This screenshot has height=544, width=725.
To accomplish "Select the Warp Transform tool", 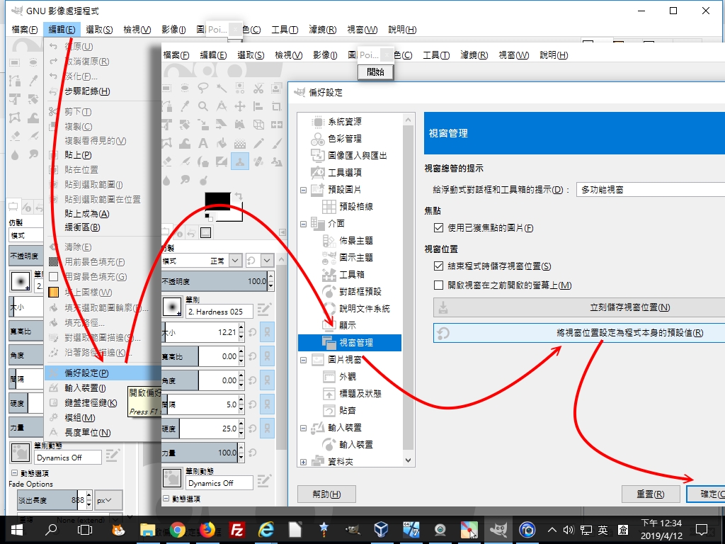I will click(x=185, y=143).
